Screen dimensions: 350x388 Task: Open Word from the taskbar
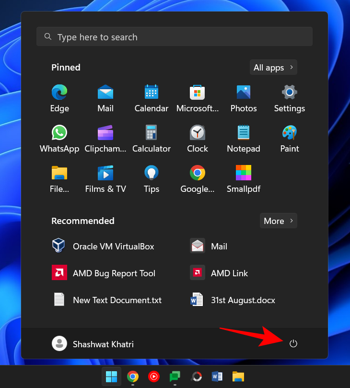coord(217,376)
